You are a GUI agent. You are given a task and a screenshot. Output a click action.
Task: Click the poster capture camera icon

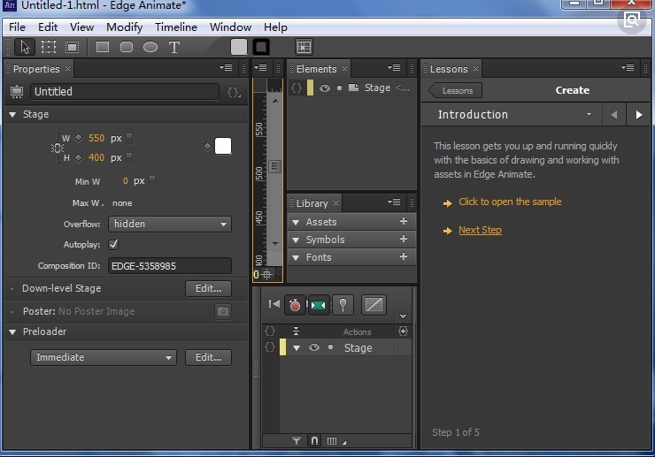pos(223,311)
